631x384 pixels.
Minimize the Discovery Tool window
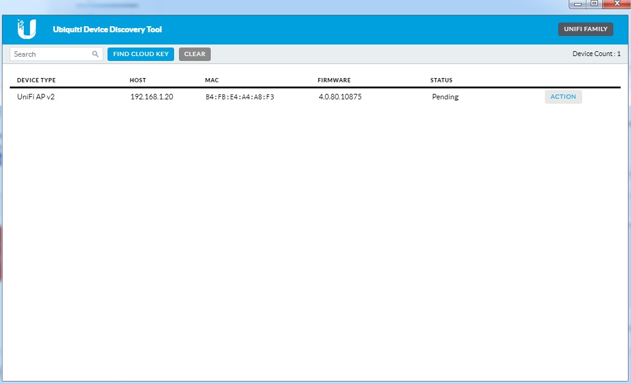pyautogui.click(x=578, y=4)
